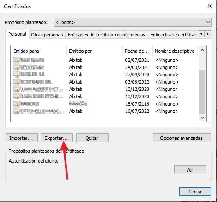Click the list scrollbar down arrow
This screenshot has width=217, height=202.
point(202,118)
